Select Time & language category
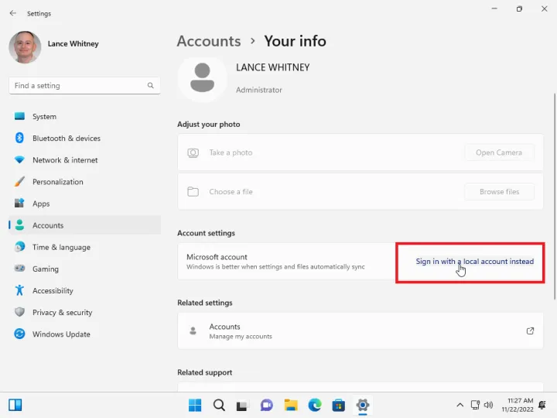This screenshot has height=418, width=557. (61, 248)
